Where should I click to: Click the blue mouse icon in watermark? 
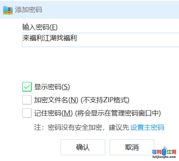pos(164,152)
